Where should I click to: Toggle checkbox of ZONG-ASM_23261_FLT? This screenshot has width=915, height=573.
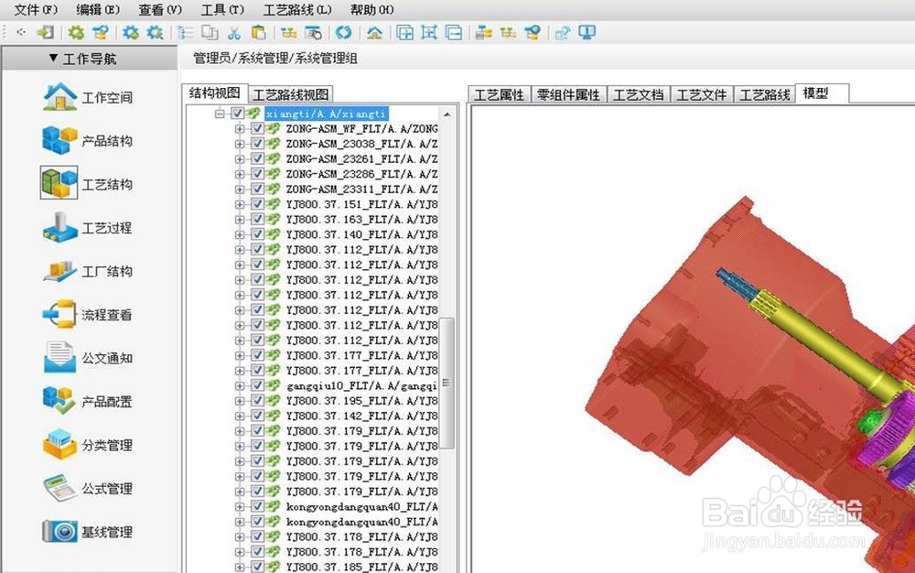point(257,158)
